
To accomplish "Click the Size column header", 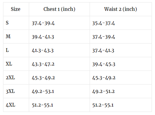I will pos(15,9).
